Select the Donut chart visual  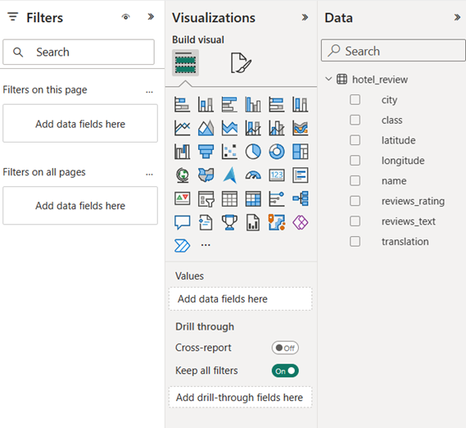pos(277,152)
